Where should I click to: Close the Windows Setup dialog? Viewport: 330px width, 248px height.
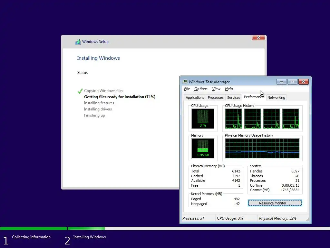click(x=258, y=37)
